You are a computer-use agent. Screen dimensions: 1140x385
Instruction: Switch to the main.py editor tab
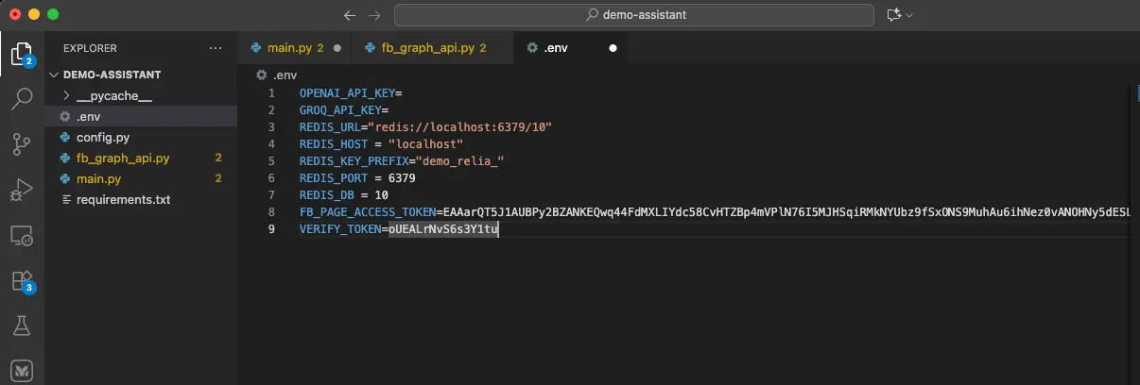[295, 47]
